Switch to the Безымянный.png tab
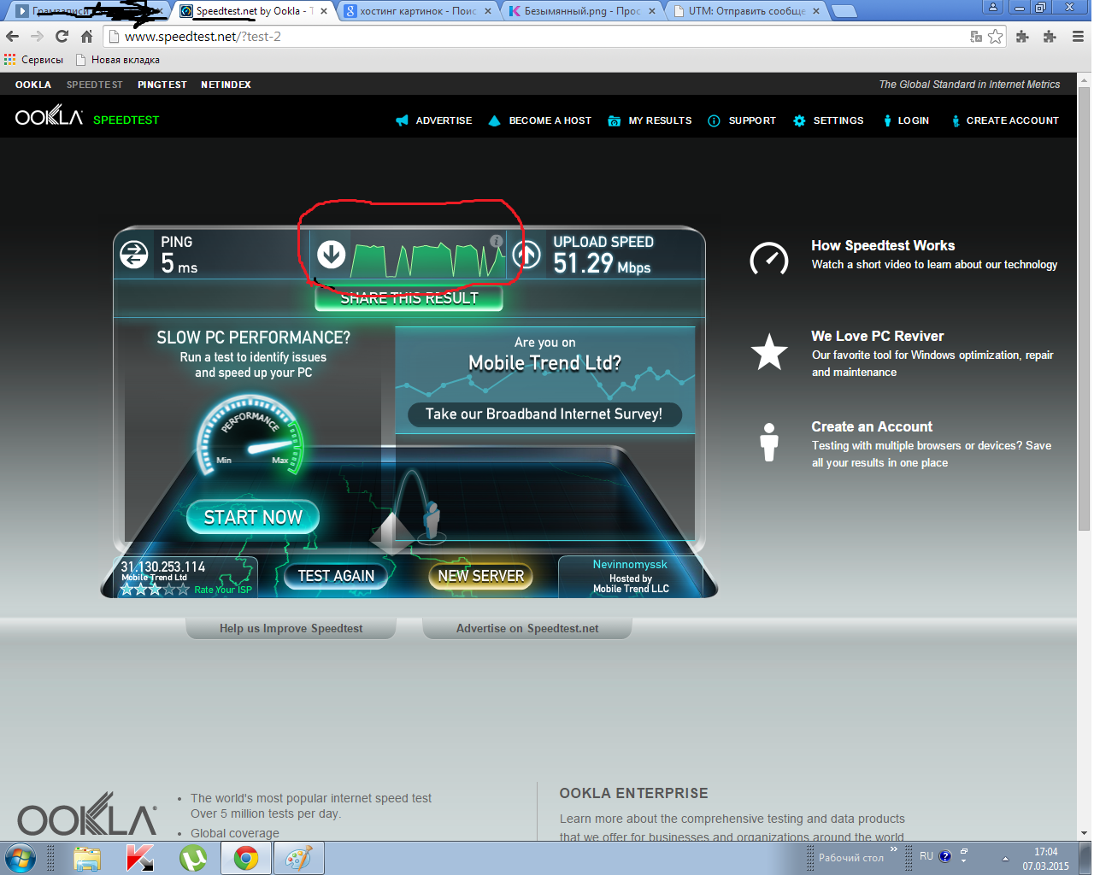 point(582,11)
